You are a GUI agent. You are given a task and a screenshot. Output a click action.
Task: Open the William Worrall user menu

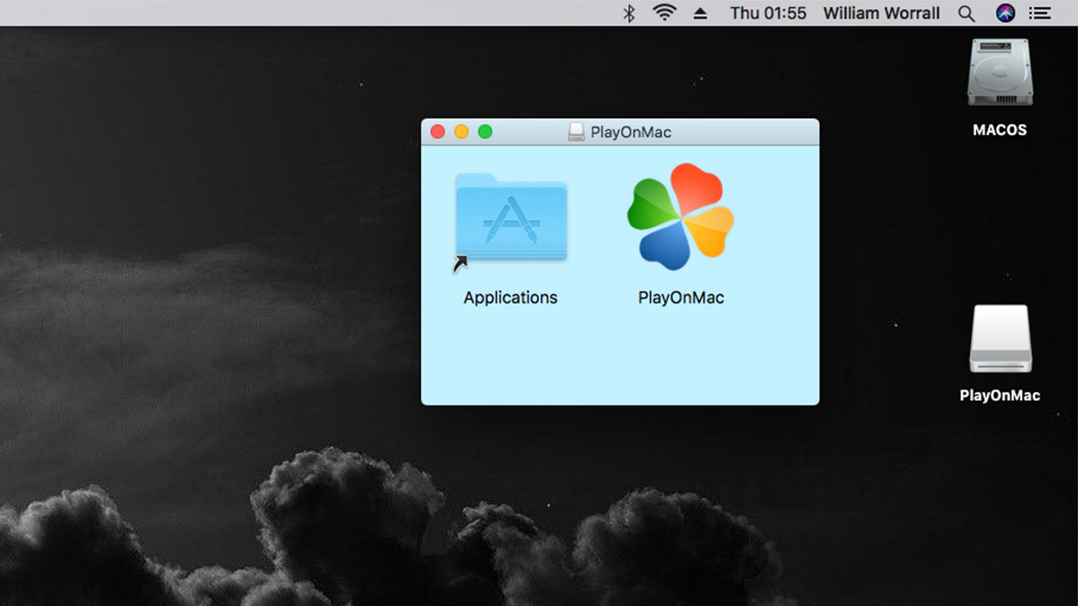coord(880,13)
